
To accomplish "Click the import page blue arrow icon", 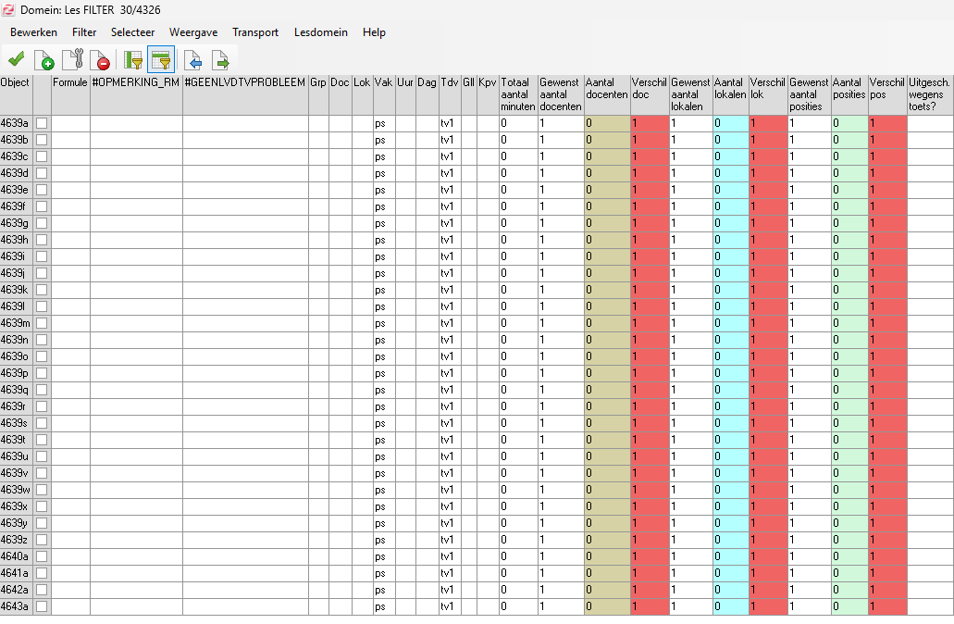I will point(193,60).
